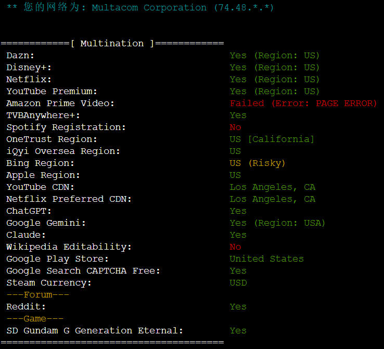This screenshot has width=384, height=349.
Task: Click the red No beside Spotify Registration
Action: pos(236,127)
